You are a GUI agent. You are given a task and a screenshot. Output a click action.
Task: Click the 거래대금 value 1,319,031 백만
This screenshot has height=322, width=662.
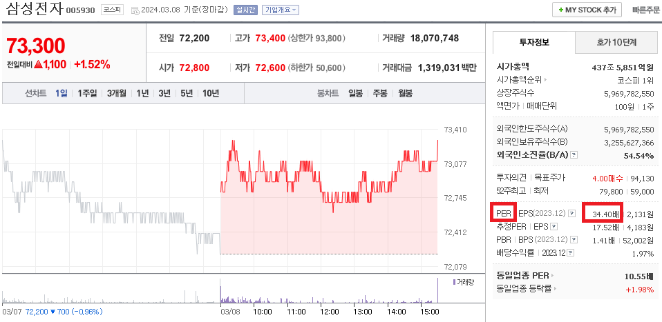point(447,68)
